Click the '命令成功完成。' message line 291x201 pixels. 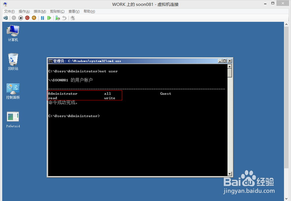[x=63, y=102]
